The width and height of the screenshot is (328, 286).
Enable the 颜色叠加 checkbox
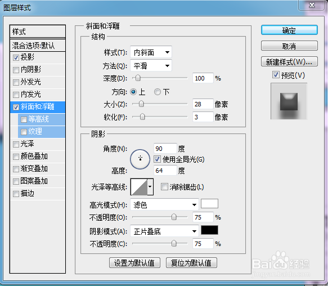16,157
